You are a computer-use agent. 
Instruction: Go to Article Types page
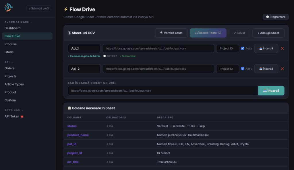coord(14,84)
